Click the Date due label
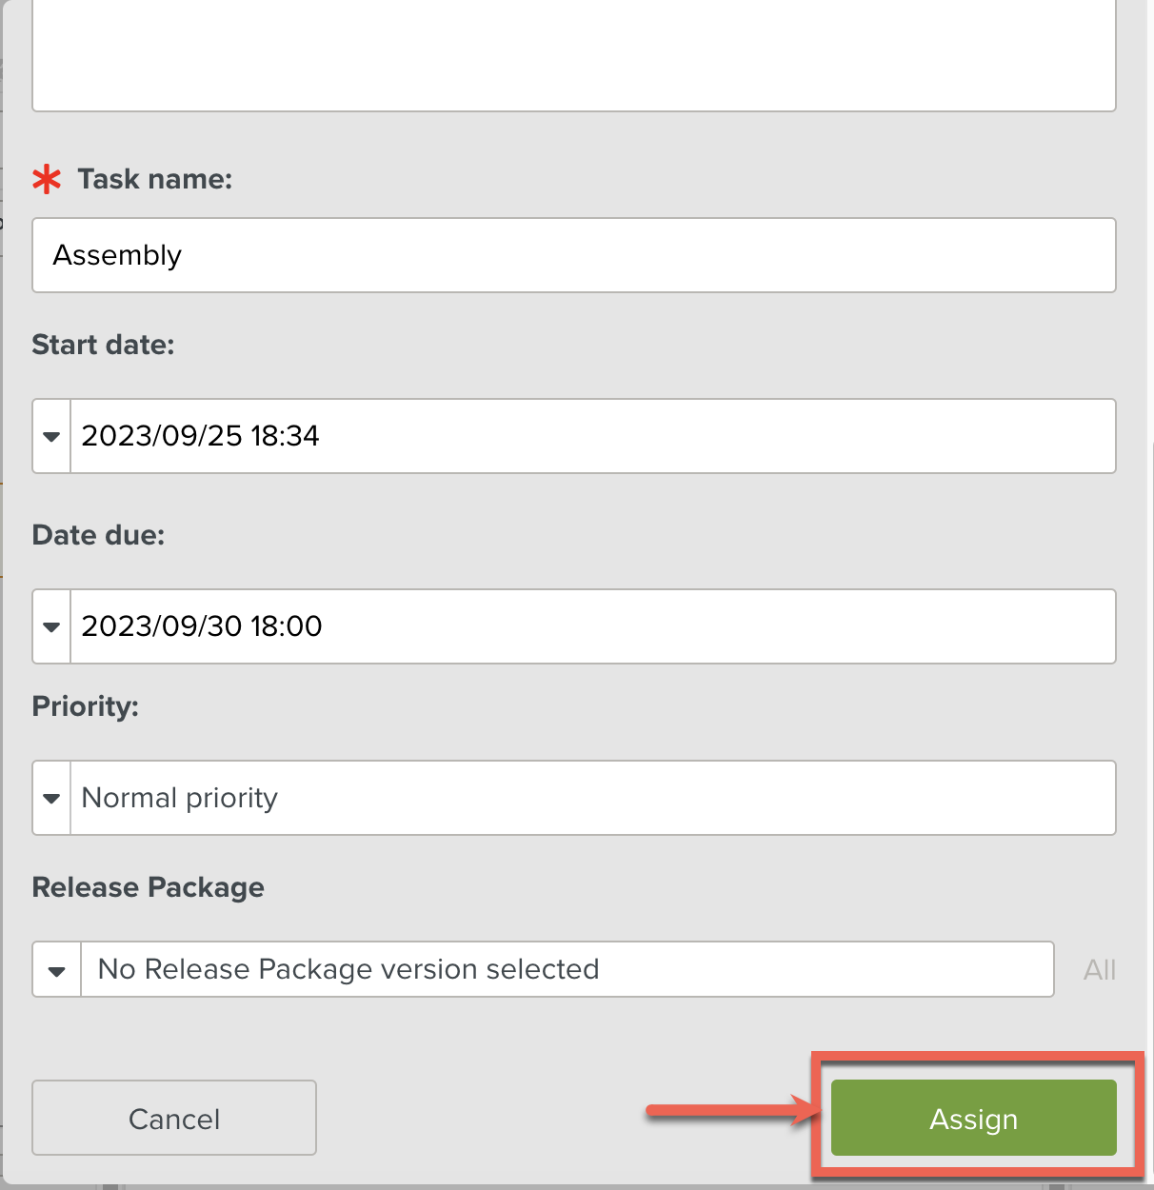The image size is (1154, 1190). [x=98, y=535]
